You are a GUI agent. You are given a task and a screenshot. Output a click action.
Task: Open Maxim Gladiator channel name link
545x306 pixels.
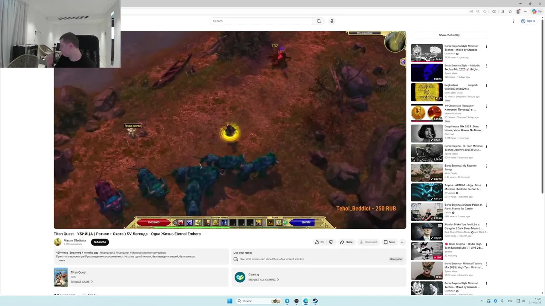tap(75, 240)
